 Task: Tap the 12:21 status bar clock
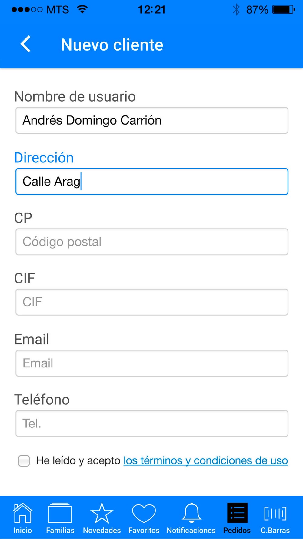pyautogui.click(x=151, y=10)
